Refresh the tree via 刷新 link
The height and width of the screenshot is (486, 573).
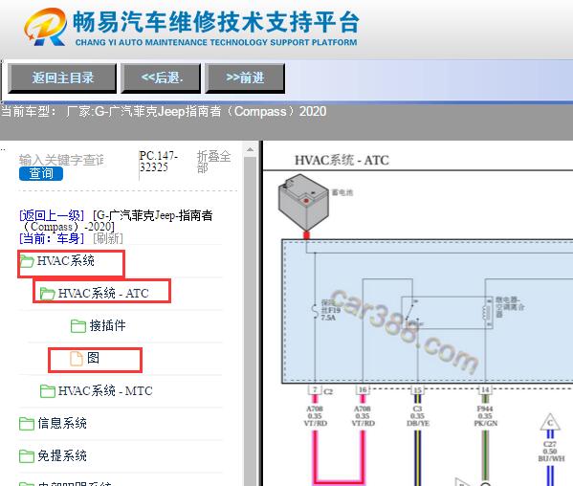click(108, 238)
